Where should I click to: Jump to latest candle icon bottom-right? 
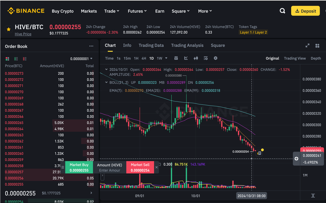(313, 196)
